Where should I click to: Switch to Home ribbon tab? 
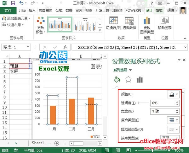click(x=22, y=10)
